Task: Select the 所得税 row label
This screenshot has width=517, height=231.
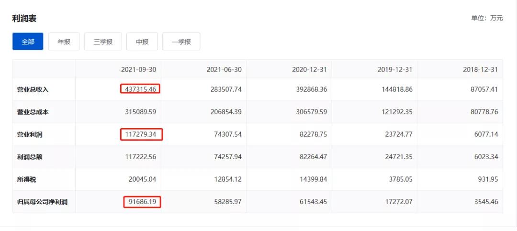Action: (x=27, y=179)
